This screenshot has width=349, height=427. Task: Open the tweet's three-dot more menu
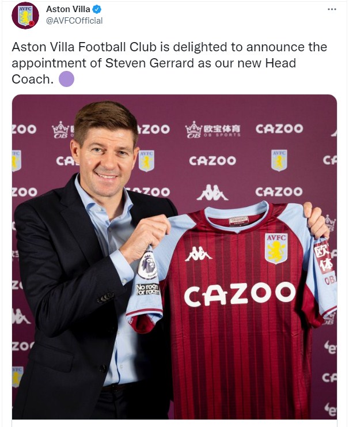tap(332, 9)
